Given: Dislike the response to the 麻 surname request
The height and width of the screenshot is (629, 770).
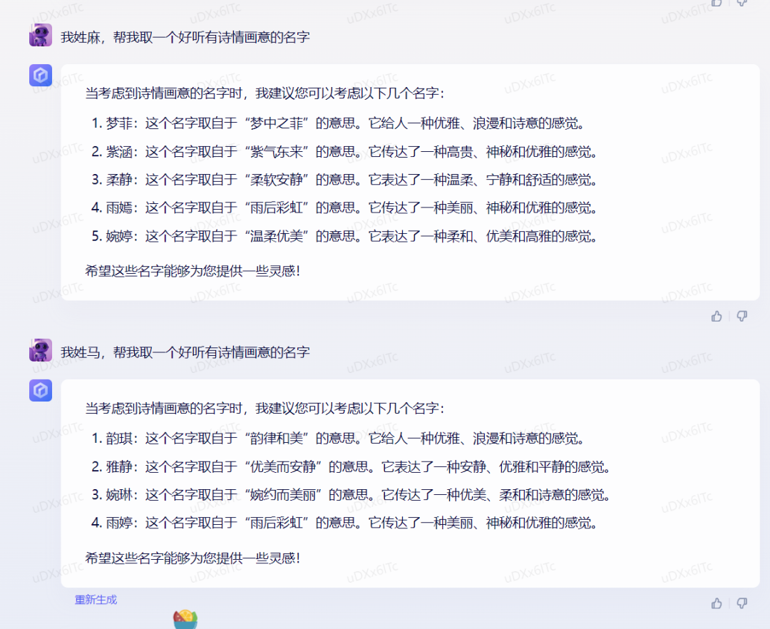Looking at the screenshot, I should point(741,316).
